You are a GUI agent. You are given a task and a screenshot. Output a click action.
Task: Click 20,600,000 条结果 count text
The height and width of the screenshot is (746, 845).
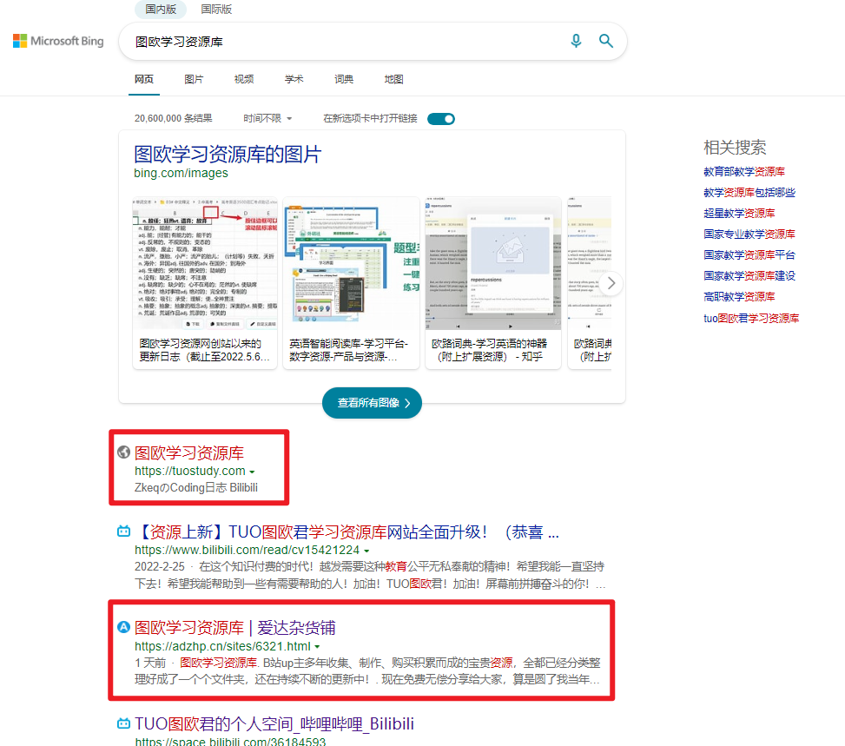pos(173,119)
